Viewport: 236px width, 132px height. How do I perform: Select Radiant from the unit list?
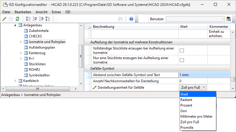point(198,100)
